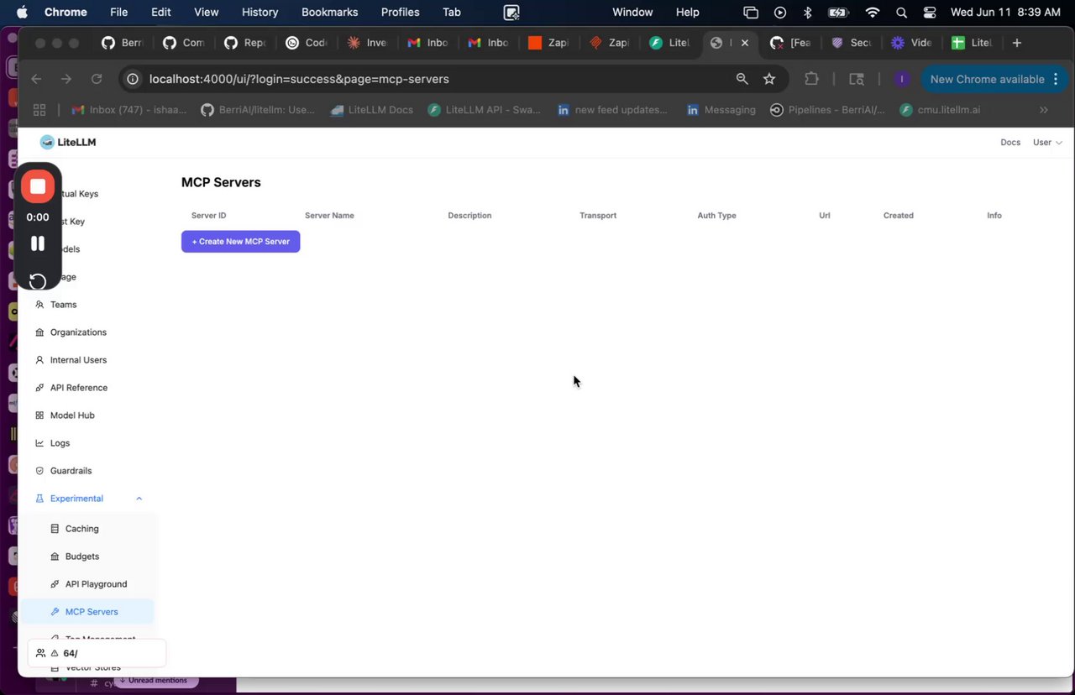Switch to the Secu browser tab
The height and width of the screenshot is (695, 1075).
click(x=851, y=43)
